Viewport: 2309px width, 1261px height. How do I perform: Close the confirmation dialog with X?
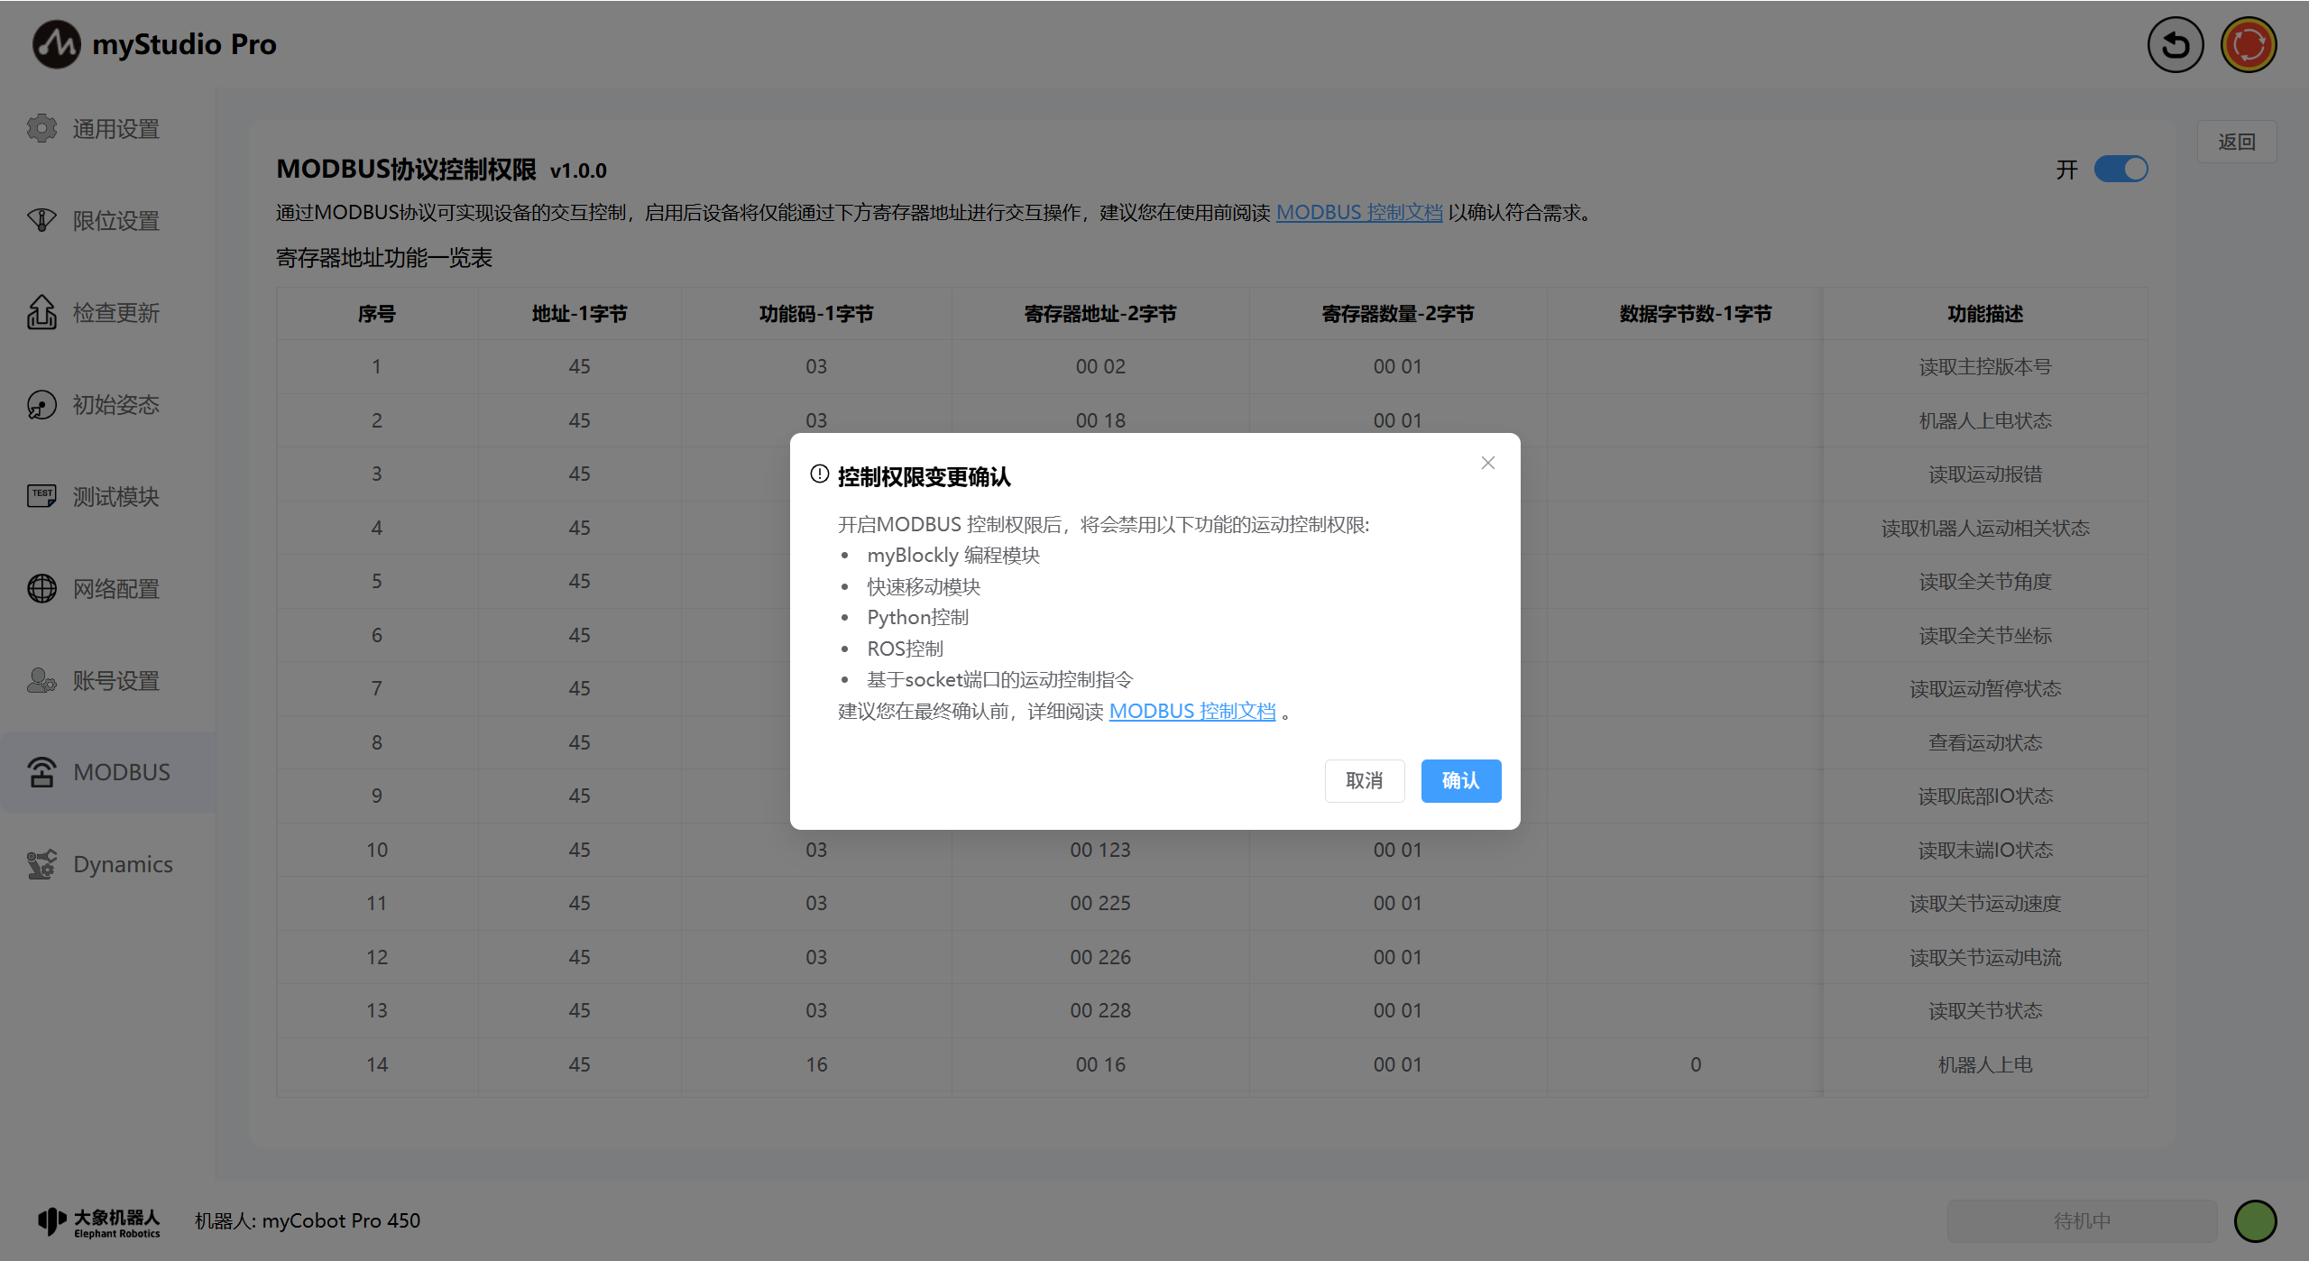(x=1487, y=463)
